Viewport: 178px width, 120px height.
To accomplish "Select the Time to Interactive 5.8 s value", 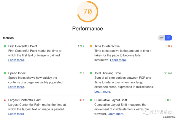I will pyautogui.click(x=169, y=46).
